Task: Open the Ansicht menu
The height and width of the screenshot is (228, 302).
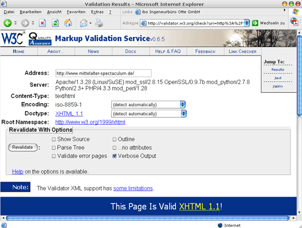Action: pyautogui.click(x=54, y=12)
